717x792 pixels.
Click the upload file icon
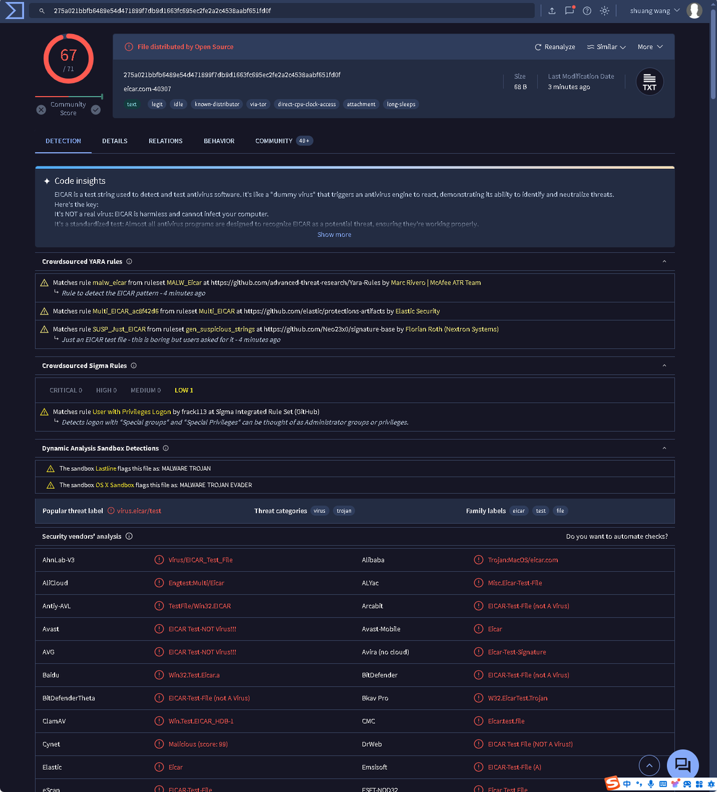point(552,11)
